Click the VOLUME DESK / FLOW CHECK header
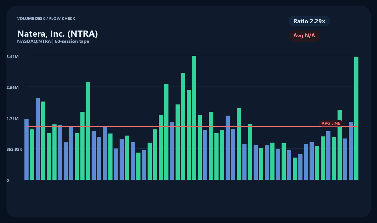The width and height of the screenshot is (377, 223). (x=46, y=18)
